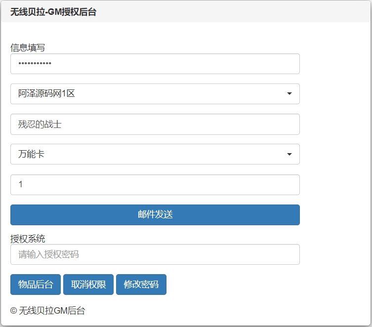The width and height of the screenshot is (372, 327).
Task: Click the masked password field under 信息填写
Action: 155,64
